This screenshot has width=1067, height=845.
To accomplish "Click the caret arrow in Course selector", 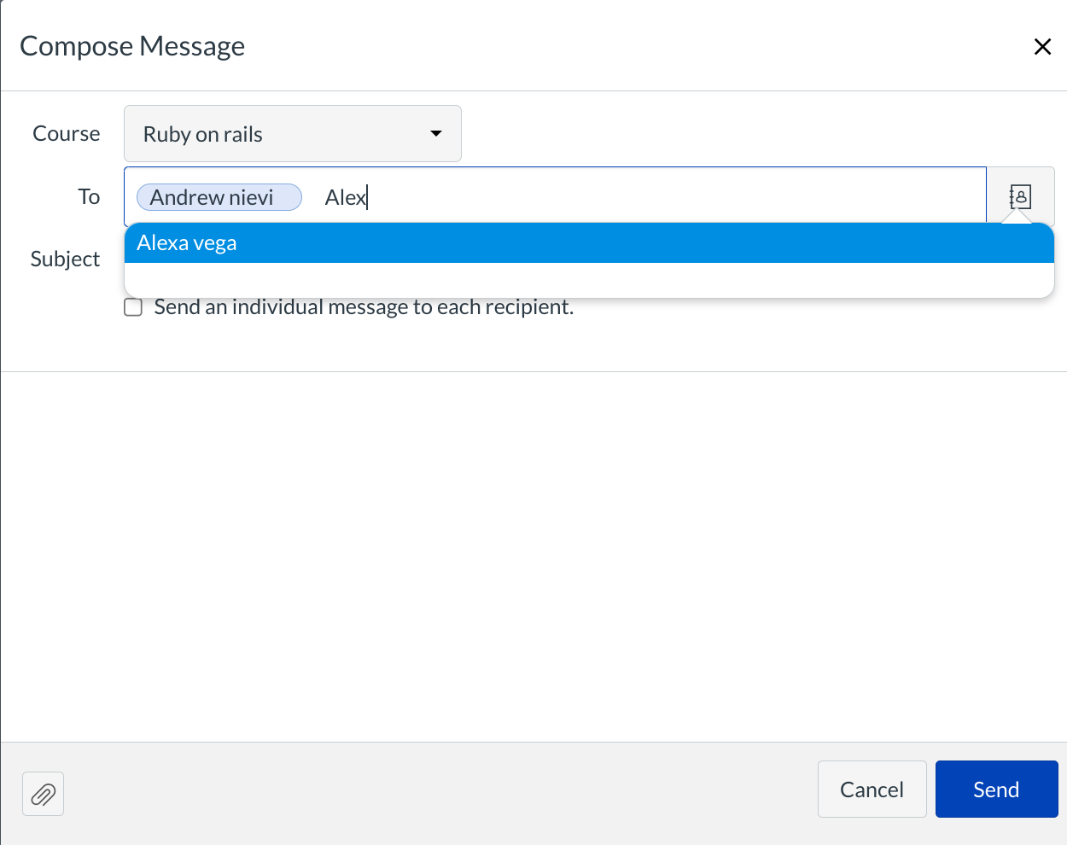I will (x=436, y=134).
